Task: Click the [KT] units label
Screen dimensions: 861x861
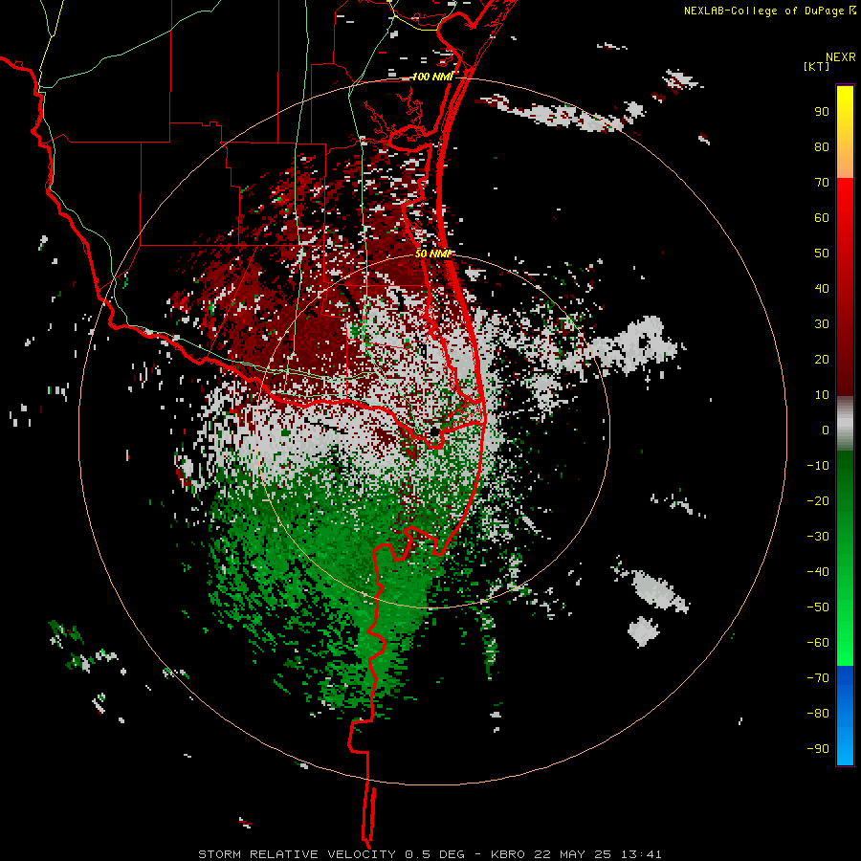Action: click(817, 66)
